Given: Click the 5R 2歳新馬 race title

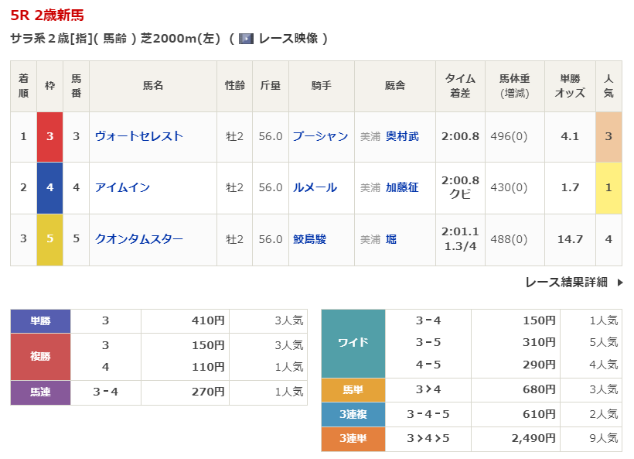Looking at the screenshot, I should coord(47,15).
